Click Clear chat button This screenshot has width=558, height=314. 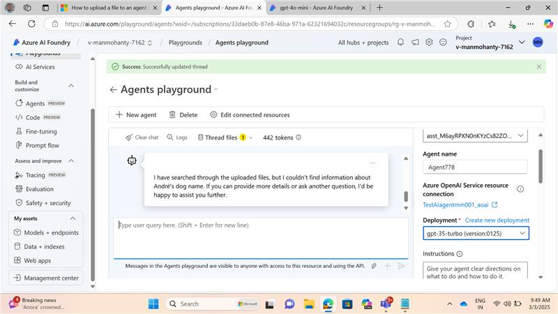pyautogui.click(x=142, y=137)
